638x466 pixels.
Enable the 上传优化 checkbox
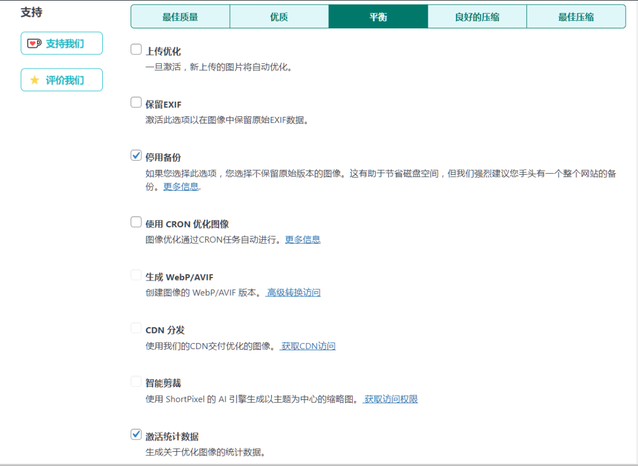(136, 50)
